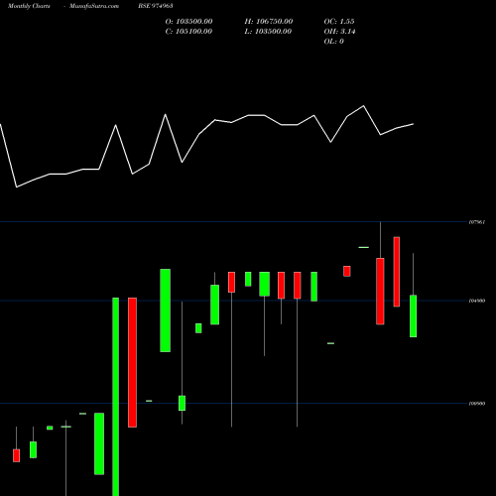The height and width of the screenshot is (496, 496).
Task: Click the highest price axis label near 107361
Action: (x=477, y=222)
